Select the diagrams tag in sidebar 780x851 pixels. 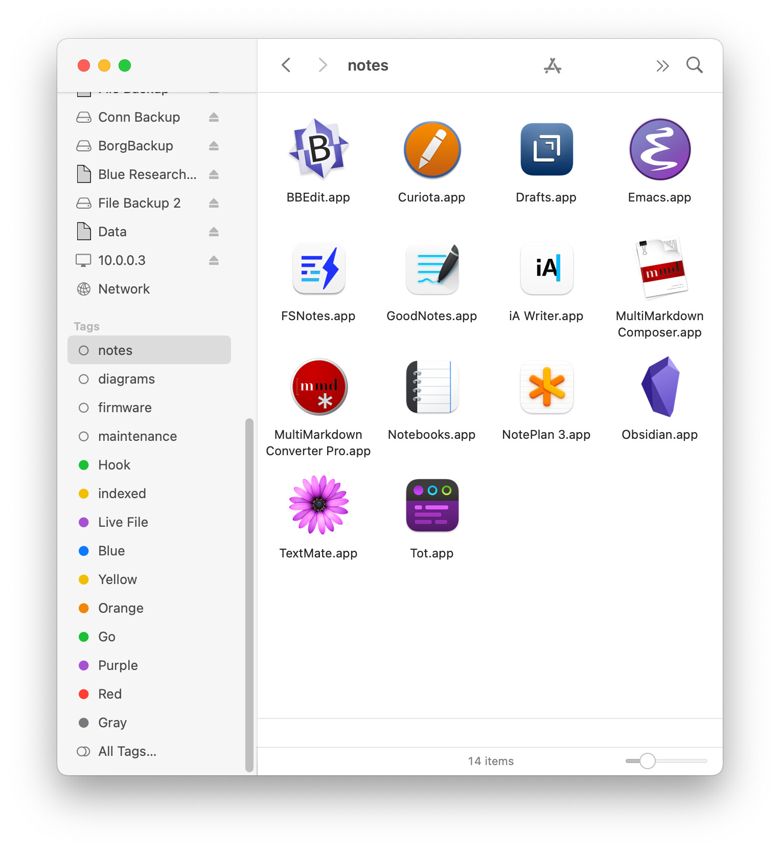pos(126,379)
